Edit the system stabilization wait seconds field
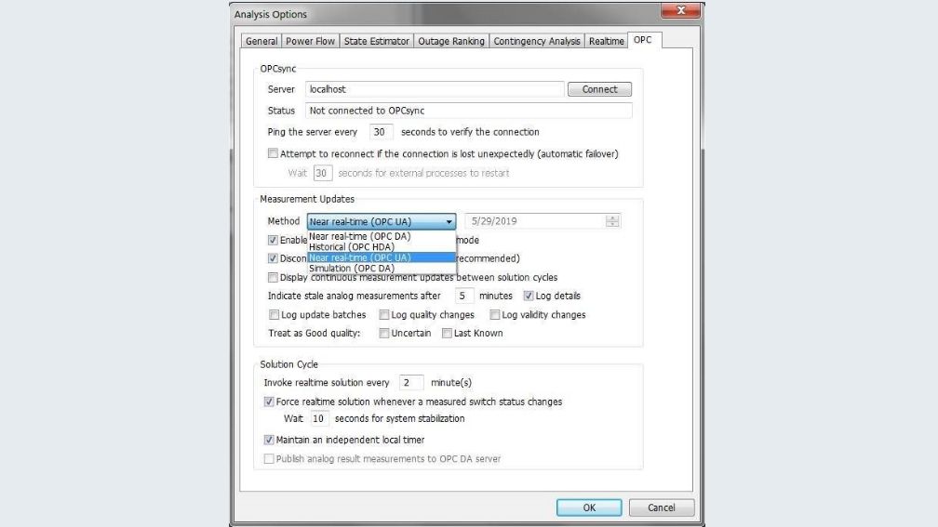The image size is (938, 527). [319, 419]
